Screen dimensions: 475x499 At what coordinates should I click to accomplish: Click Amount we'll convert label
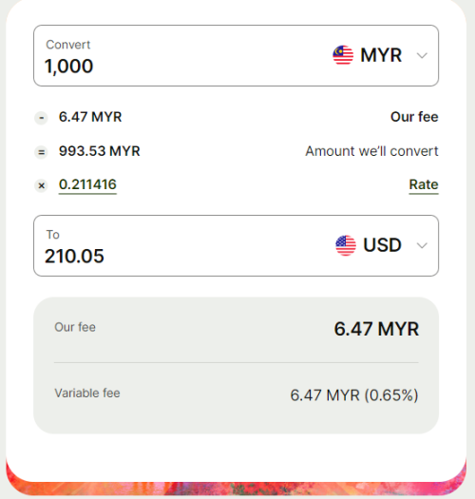click(371, 151)
